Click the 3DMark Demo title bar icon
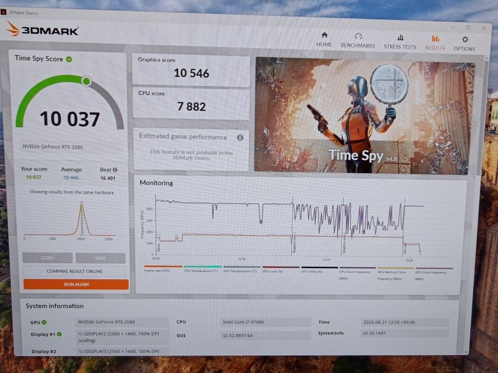The height and width of the screenshot is (373, 498). pos(3,12)
